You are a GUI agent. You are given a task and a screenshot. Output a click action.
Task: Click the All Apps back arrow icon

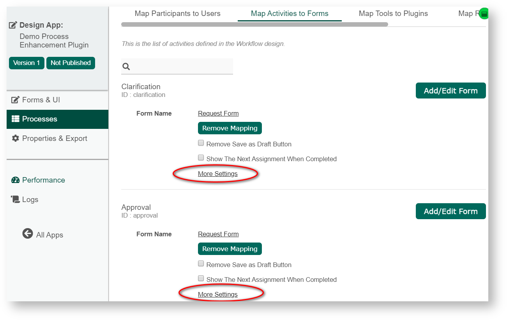[x=28, y=234]
